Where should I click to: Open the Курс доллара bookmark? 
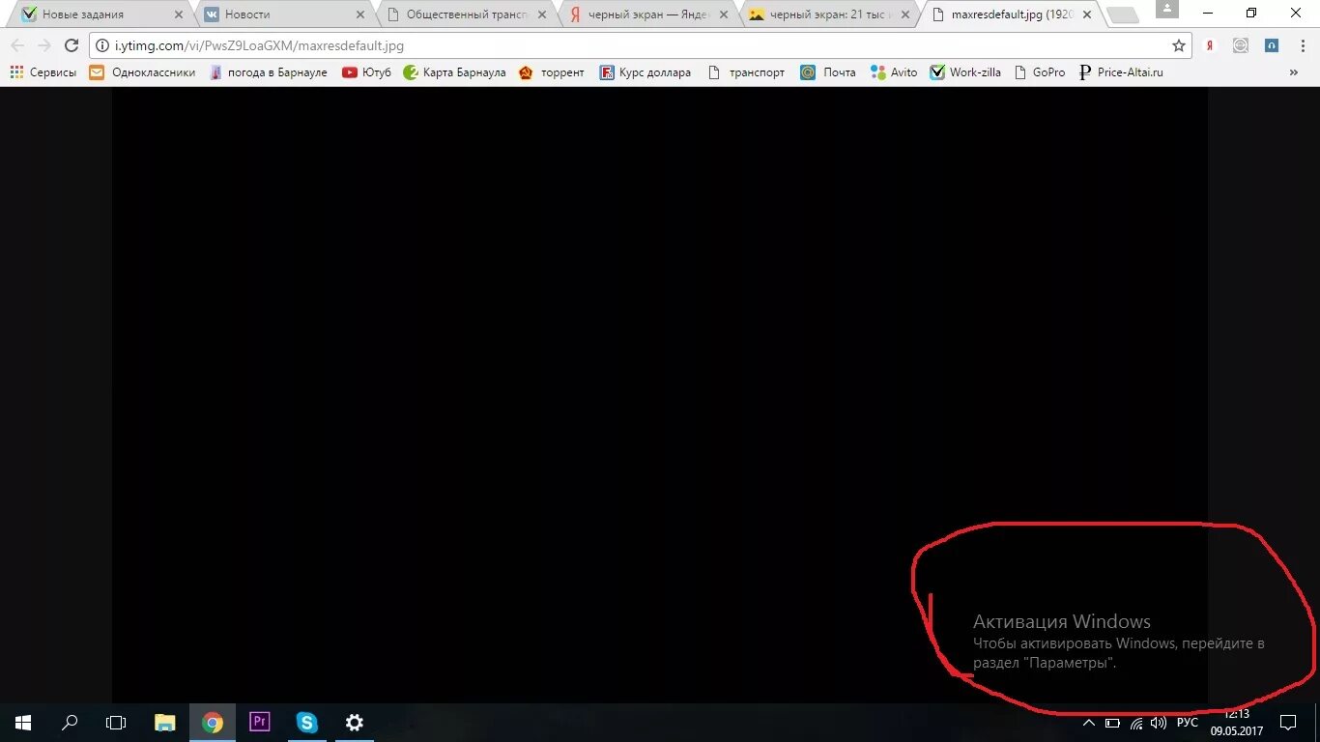click(646, 72)
